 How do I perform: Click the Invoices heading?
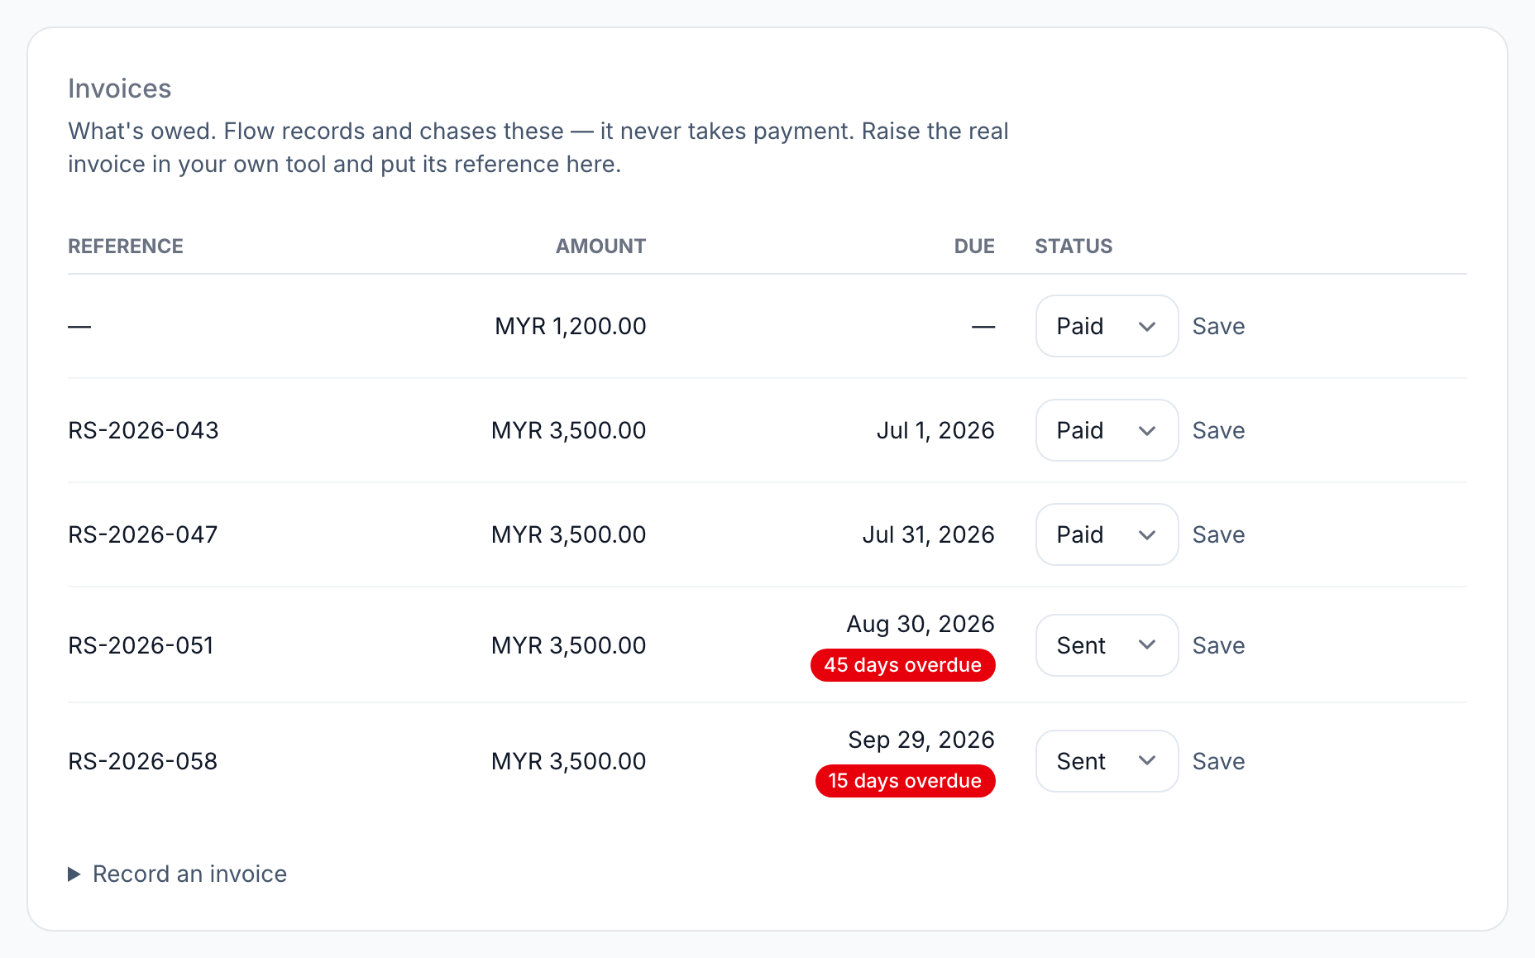[120, 89]
